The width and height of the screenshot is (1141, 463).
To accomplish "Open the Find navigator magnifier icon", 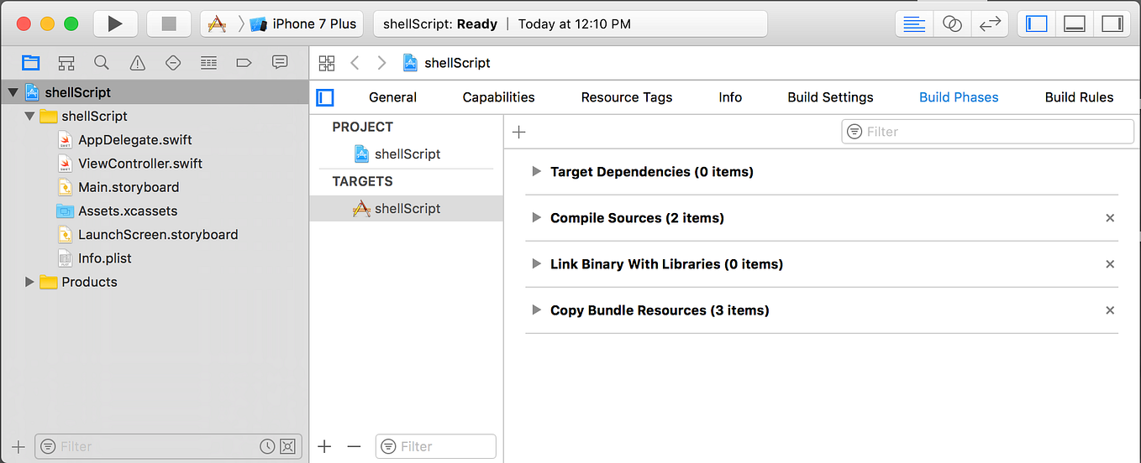I will click(102, 63).
